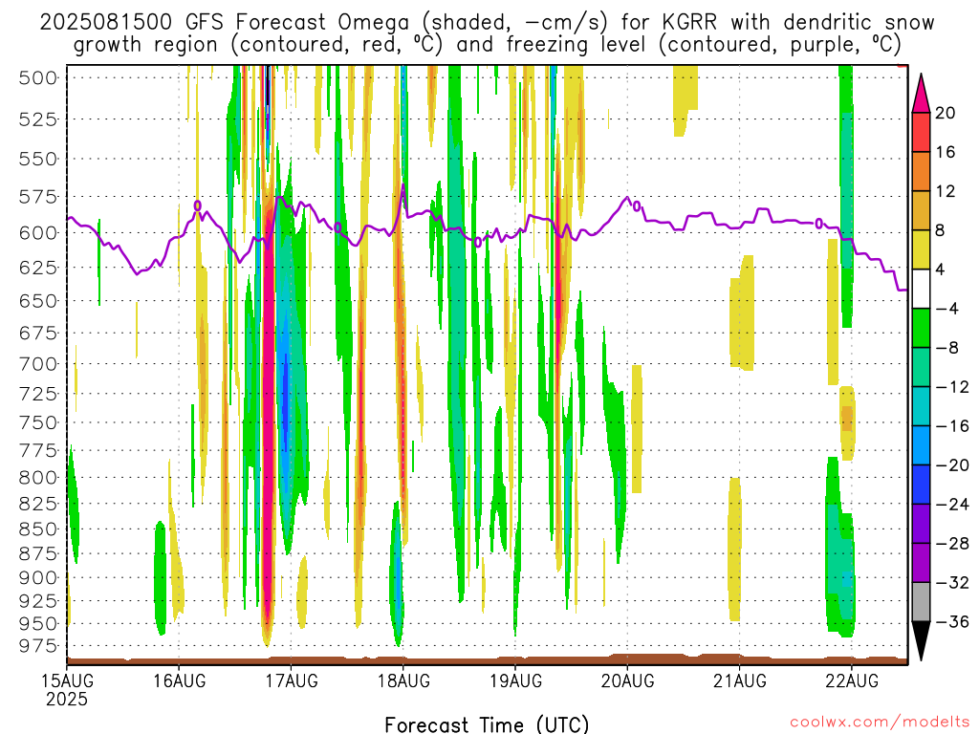Click the 975 pressure level label
The width and height of the screenshot is (979, 734).
tap(38, 646)
